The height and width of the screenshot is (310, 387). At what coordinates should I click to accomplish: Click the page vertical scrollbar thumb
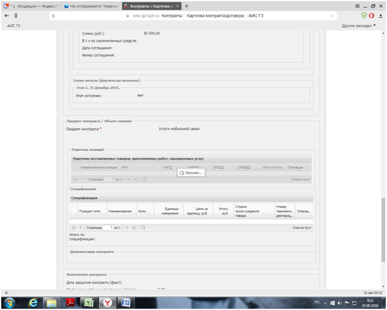(383, 229)
